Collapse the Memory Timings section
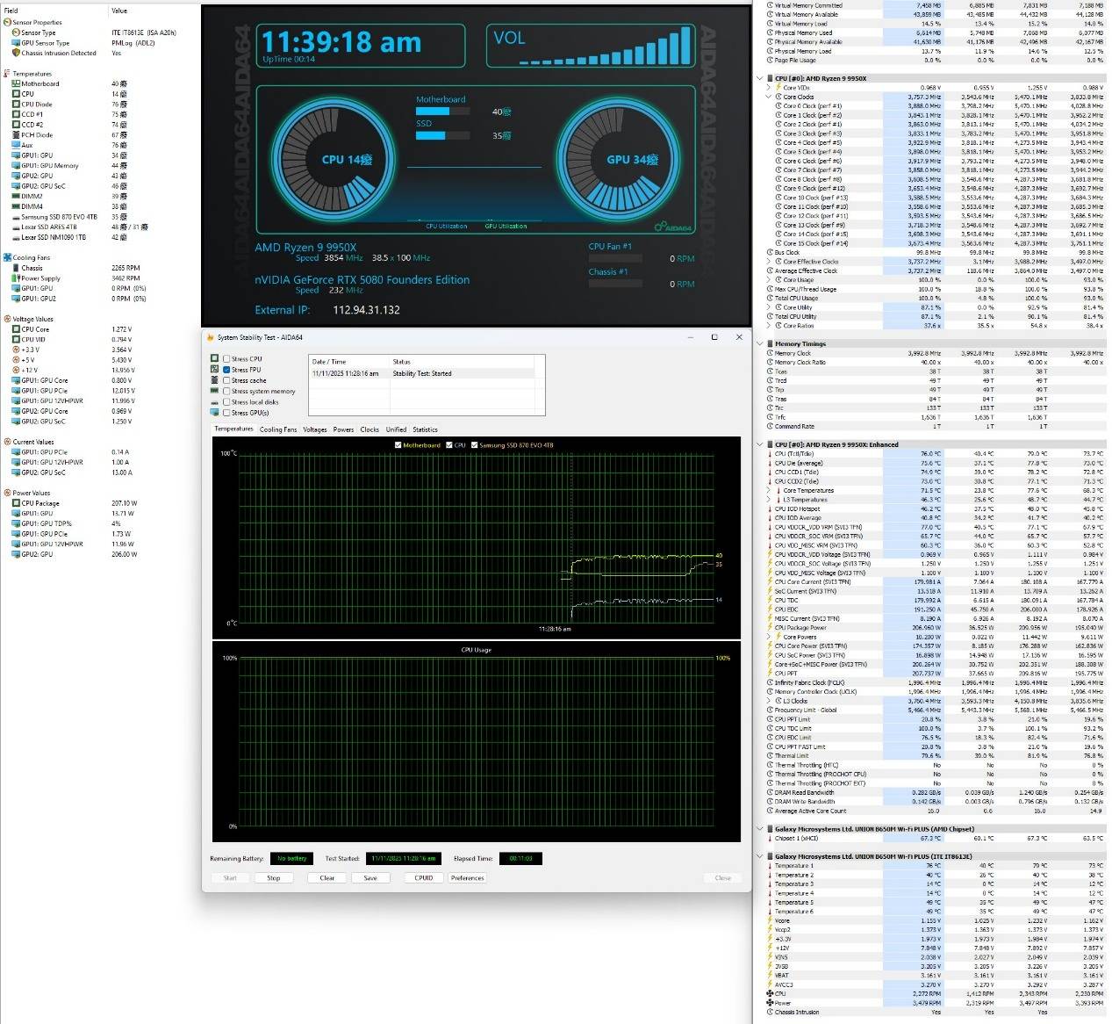 [760, 344]
